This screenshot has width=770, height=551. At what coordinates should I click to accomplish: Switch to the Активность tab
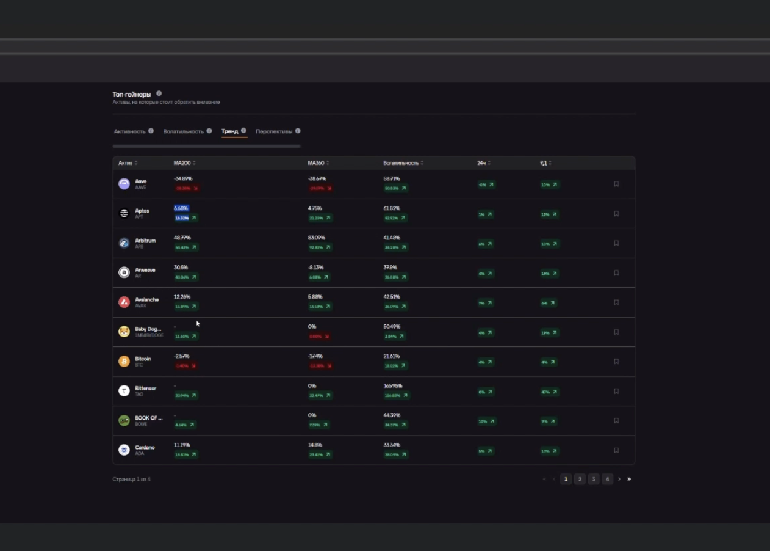[x=129, y=131]
